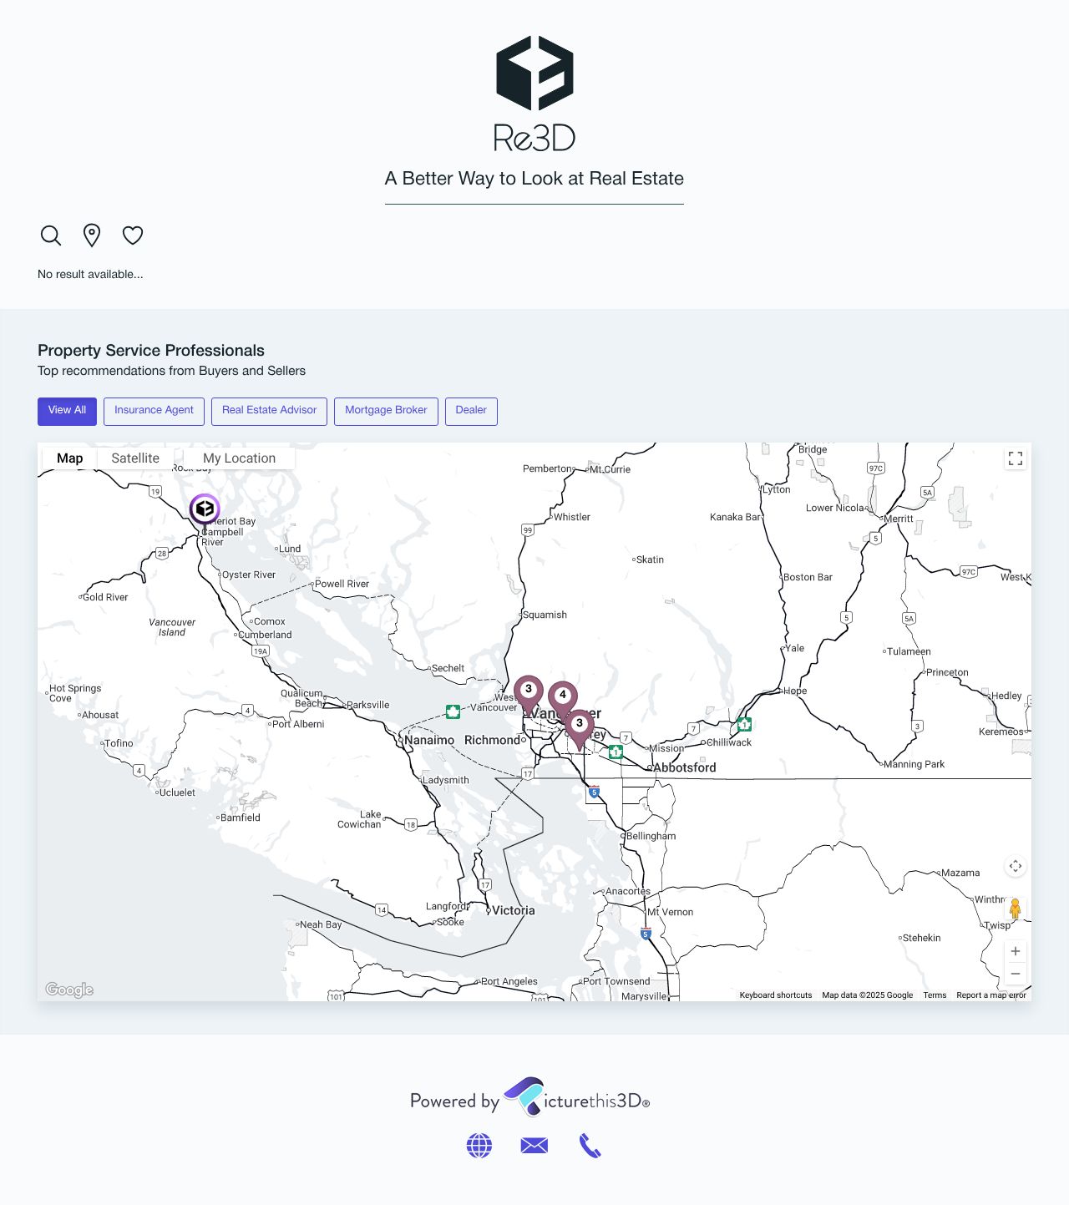Click the Google logo on map
Image resolution: width=1069 pixels, height=1205 pixels.
[x=69, y=990]
